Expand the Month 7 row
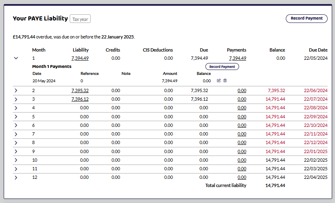Screen dimensions: 335x203 pos(16,134)
